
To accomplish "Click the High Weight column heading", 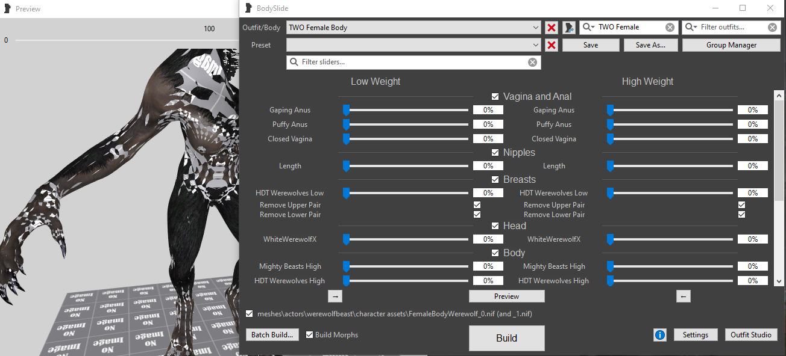I will [x=647, y=82].
